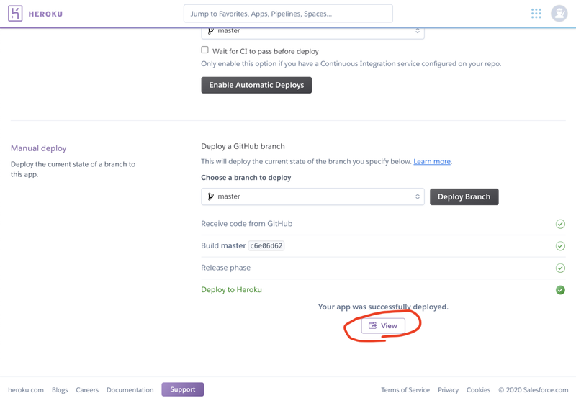Image resolution: width=576 pixels, height=398 pixels.
Task: Click the Receive code from GitHub checkmark
Action: tap(560, 224)
